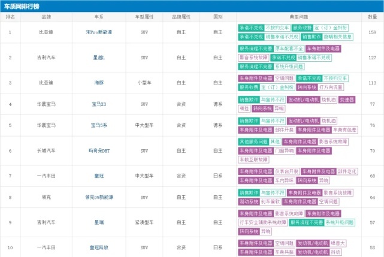Click the complaint count 53
Screen dimensions: 384x257
click(x=372, y=247)
